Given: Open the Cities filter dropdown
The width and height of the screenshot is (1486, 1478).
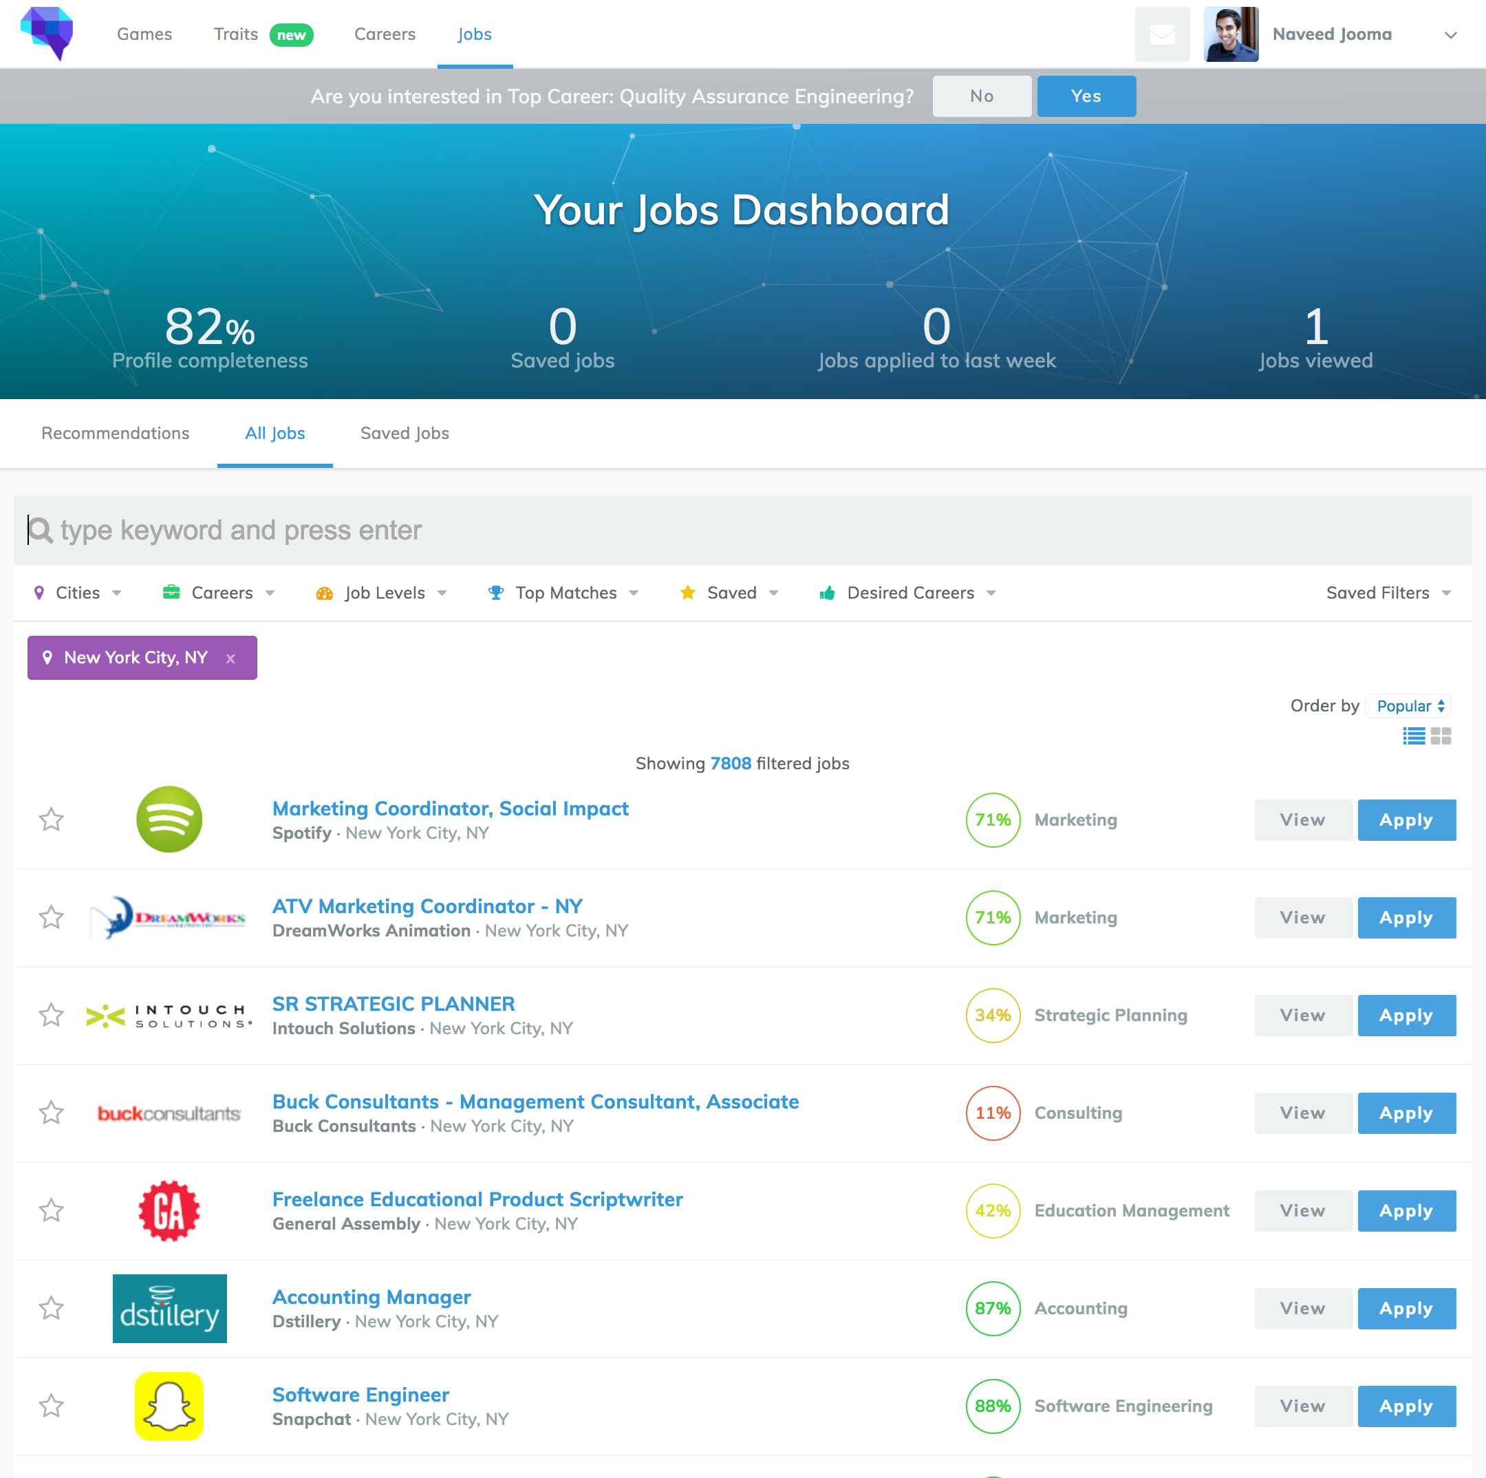Looking at the screenshot, I should [77, 592].
